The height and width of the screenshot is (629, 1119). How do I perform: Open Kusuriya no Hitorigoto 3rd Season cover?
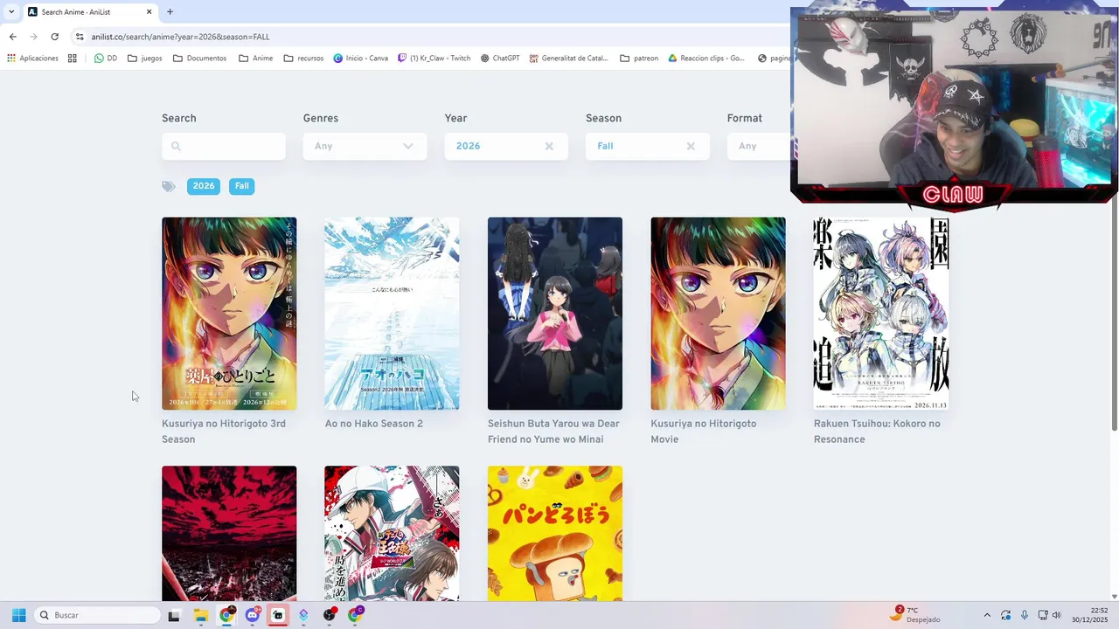229,314
